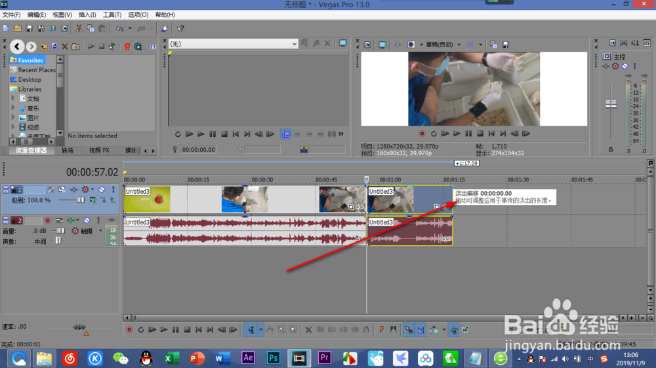Go back in the Explorer panel
The image size is (656, 368).
click(x=17, y=46)
